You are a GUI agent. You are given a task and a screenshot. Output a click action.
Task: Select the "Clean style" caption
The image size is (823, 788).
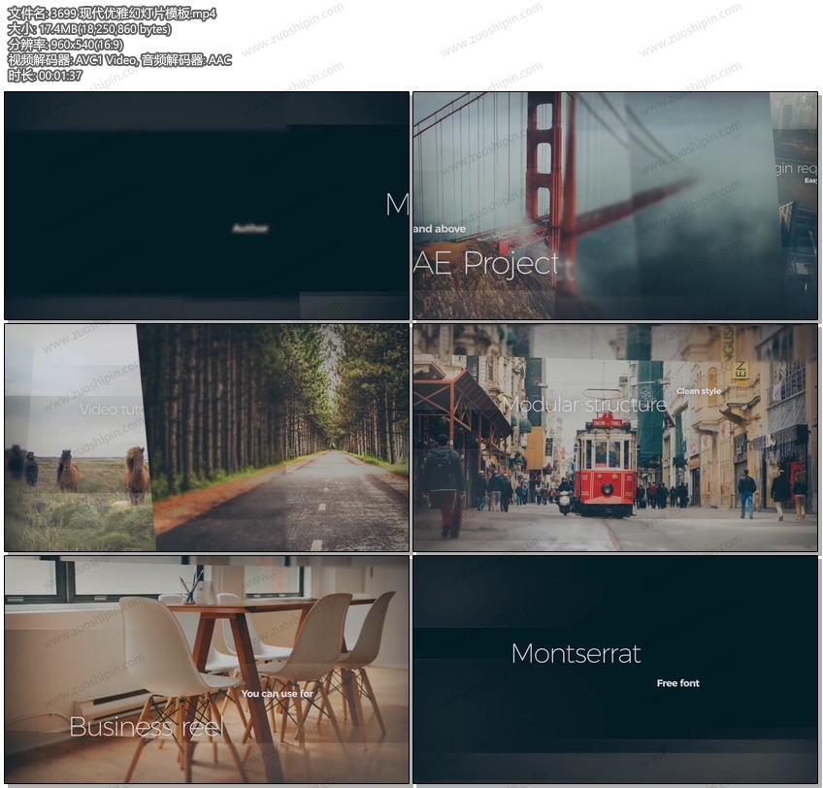[699, 391]
